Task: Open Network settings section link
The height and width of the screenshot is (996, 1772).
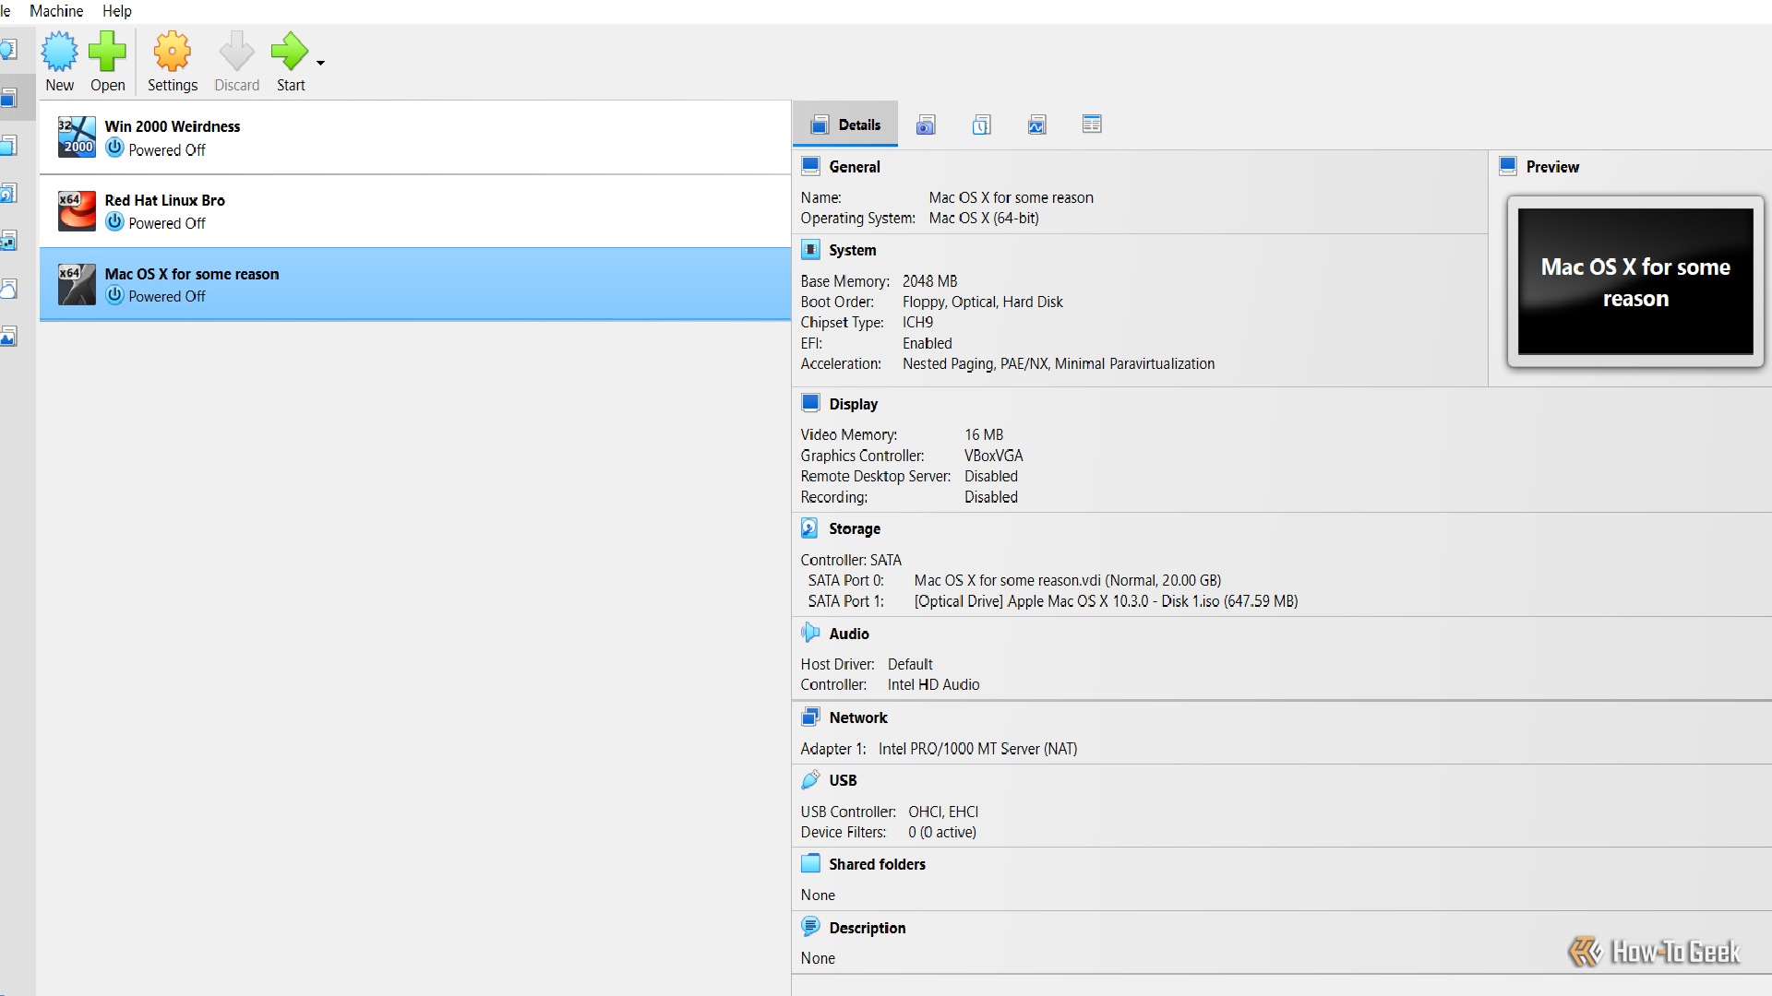Action: click(x=858, y=717)
